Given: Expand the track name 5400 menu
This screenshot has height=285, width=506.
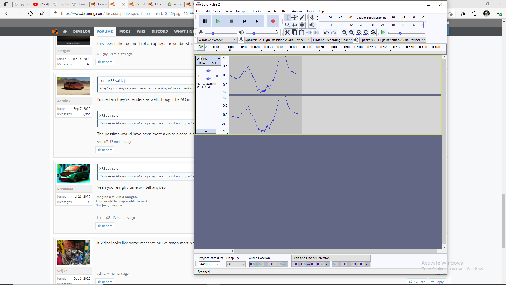Looking at the screenshot, I should pos(218,59).
